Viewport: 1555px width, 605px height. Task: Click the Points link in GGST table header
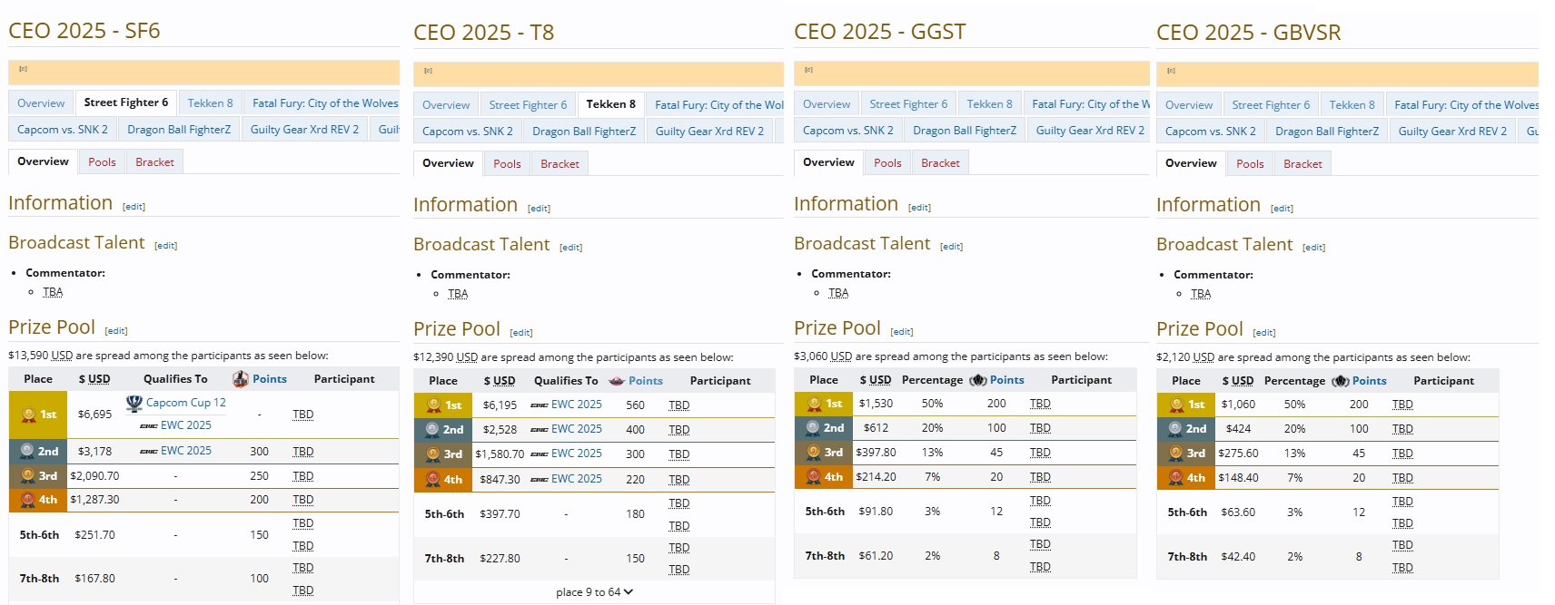[1007, 380]
